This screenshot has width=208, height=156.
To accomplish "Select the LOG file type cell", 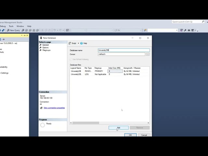I will click(x=89, y=74).
